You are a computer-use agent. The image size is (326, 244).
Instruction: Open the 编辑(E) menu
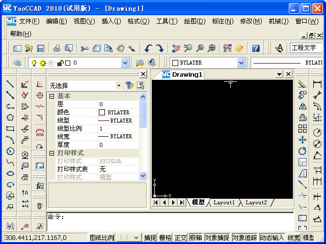point(57,21)
